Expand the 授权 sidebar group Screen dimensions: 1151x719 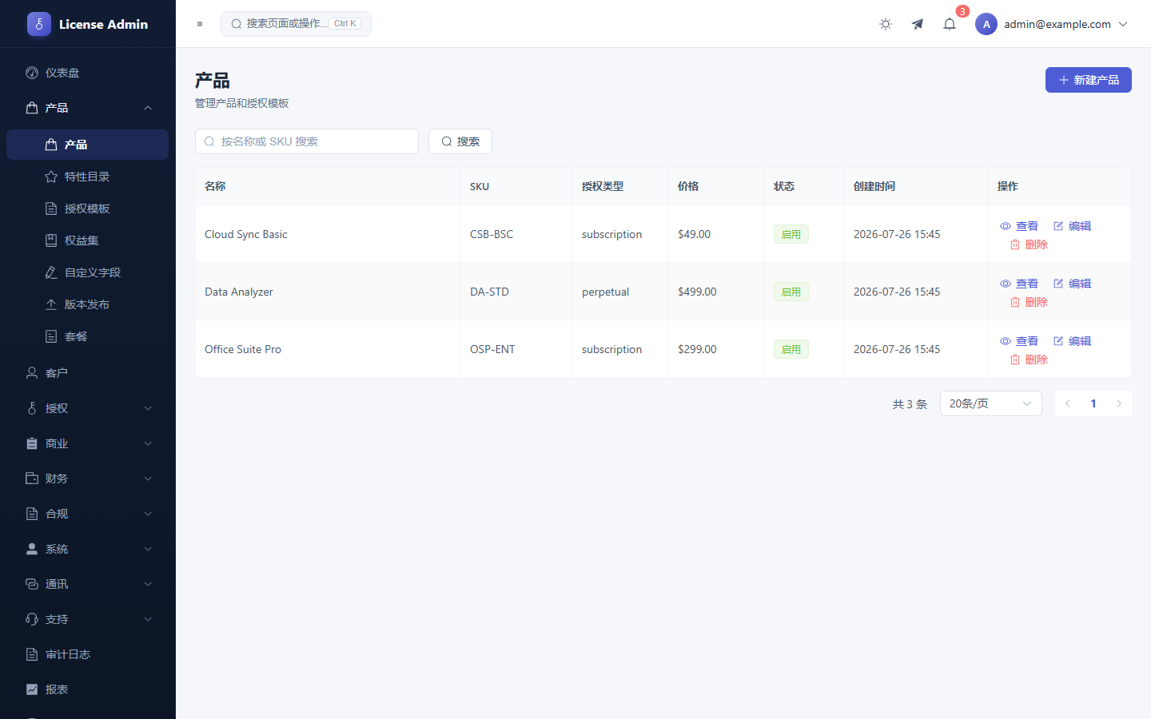(x=88, y=408)
